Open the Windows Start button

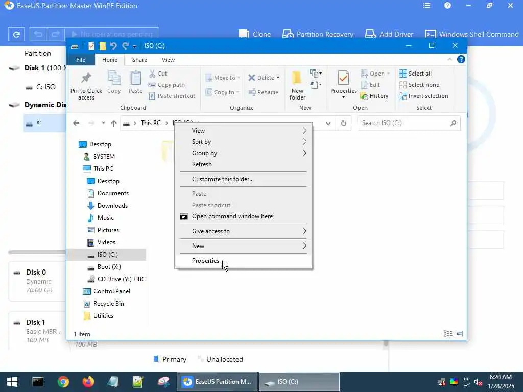[12, 382]
